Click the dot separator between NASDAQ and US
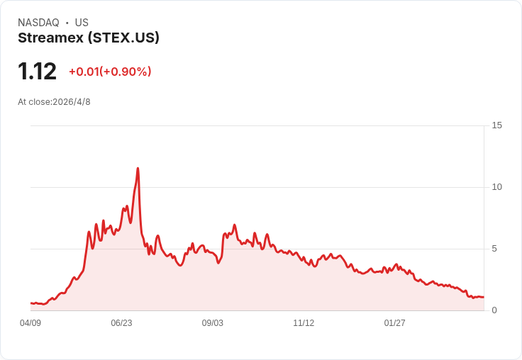Image resolution: width=522 pixels, height=360 pixels. [67, 23]
